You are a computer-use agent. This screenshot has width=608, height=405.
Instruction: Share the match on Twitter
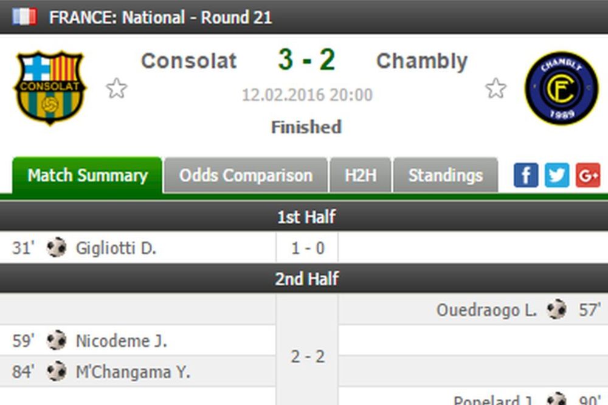click(557, 175)
